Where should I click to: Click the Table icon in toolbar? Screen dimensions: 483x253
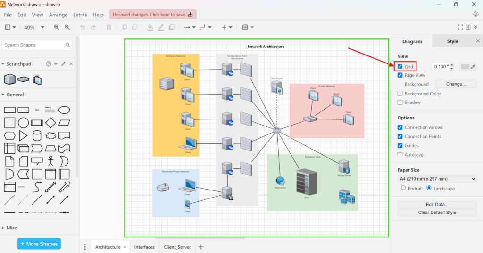coord(248,28)
